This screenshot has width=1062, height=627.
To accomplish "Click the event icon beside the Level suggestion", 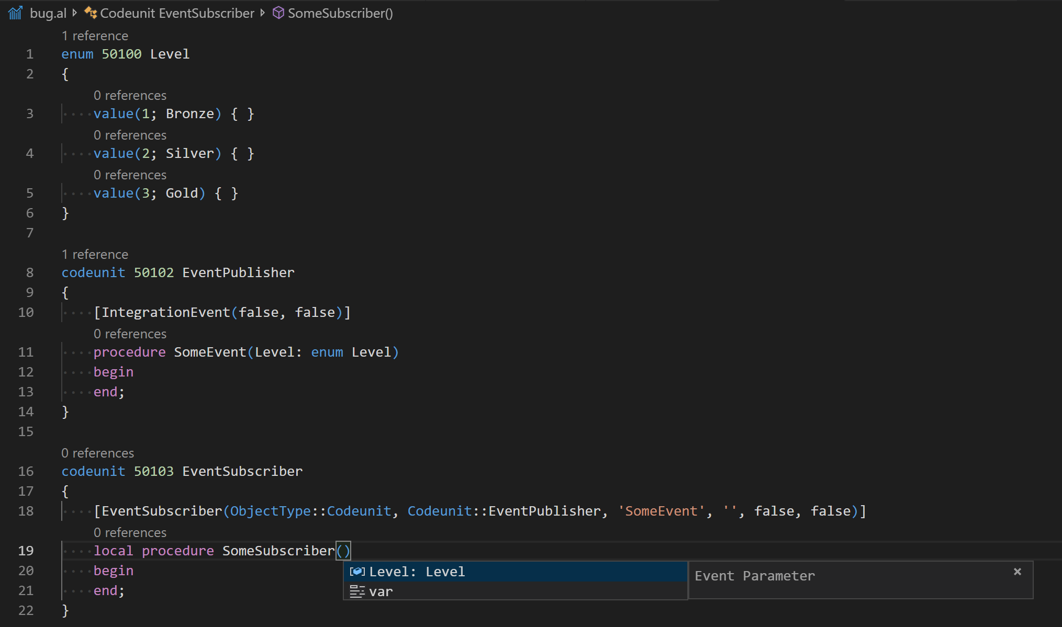I will [357, 572].
